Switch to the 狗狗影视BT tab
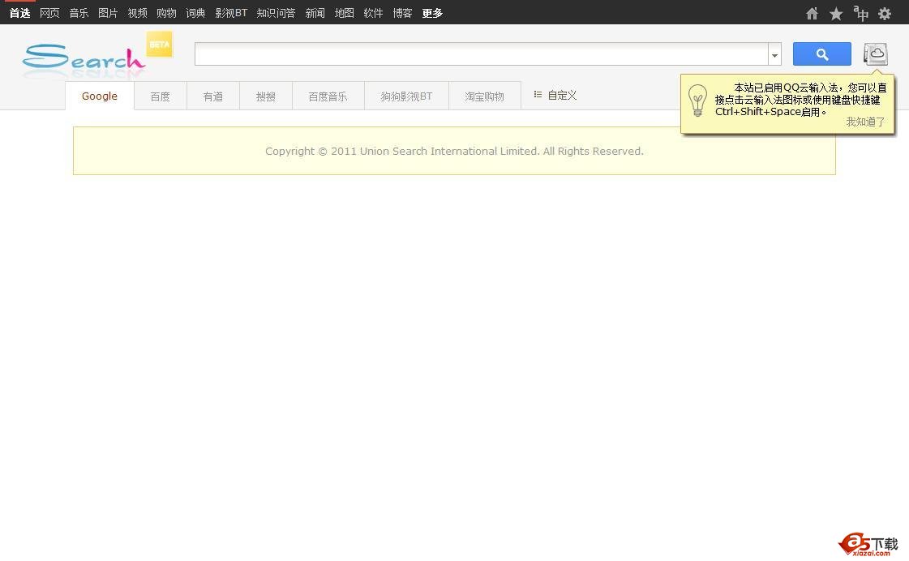 (x=406, y=96)
